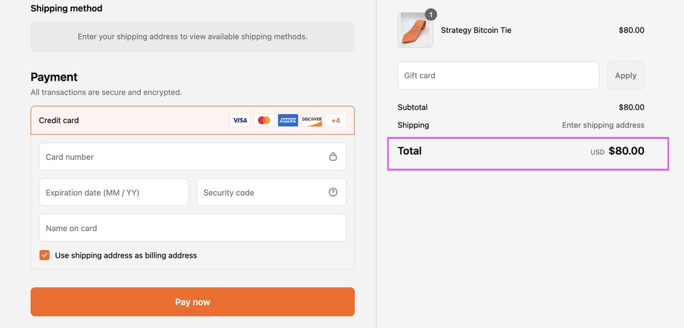Screen dimensions: 684x328
Task: Select the Name on card field
Action: click(192, 228)
